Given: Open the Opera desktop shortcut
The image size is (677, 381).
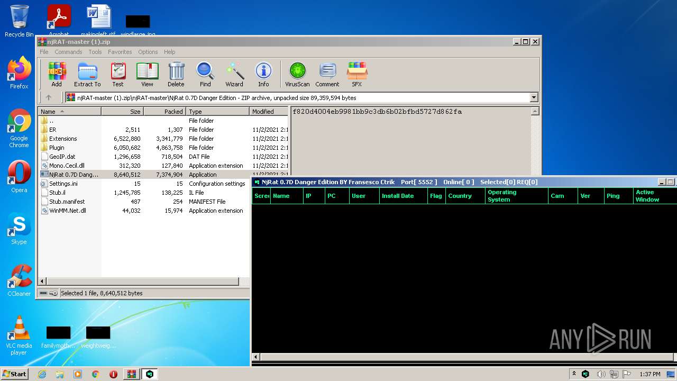Looking at the screenshot, I should (x=19, y=177).
